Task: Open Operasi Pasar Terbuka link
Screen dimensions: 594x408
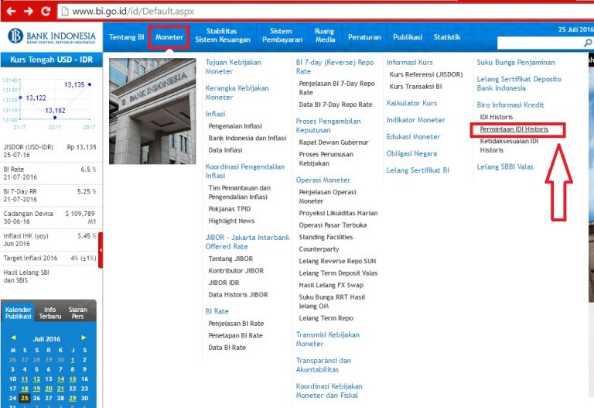Action: point(333,225)
